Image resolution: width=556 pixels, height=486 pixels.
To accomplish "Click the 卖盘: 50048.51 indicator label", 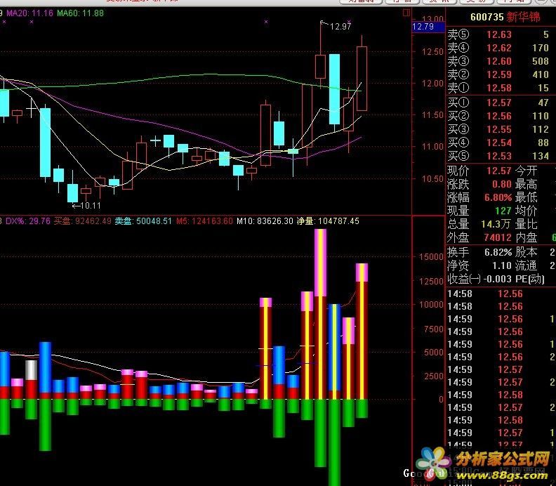I will tap(143, 221).
